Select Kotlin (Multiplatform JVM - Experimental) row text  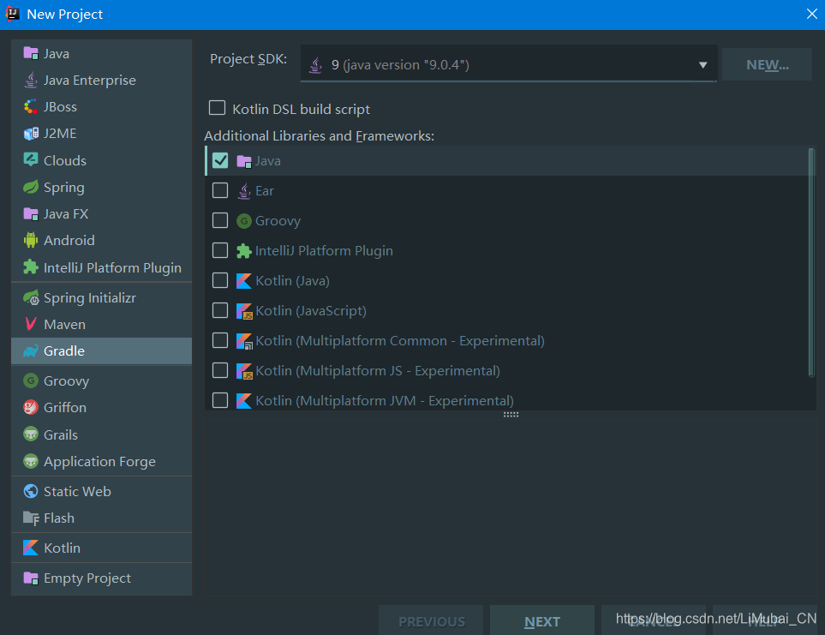tap(385, 400)
